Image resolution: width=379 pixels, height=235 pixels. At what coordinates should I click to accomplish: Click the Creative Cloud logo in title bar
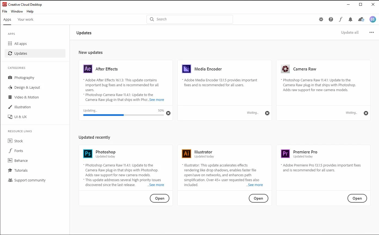(5, 4)
